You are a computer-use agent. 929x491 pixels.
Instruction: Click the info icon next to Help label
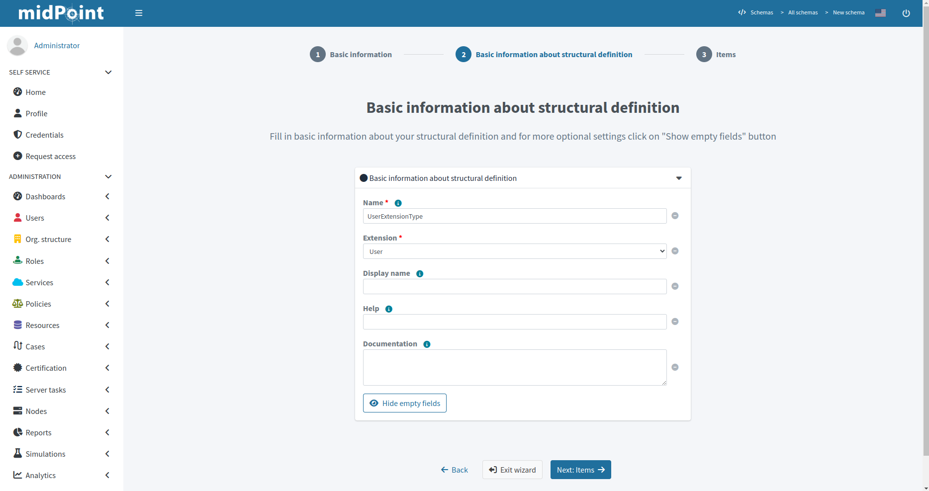tap(389, 309)
